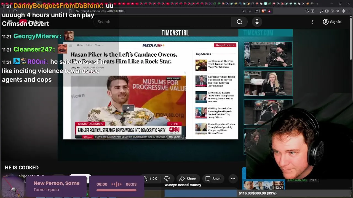Click the recommended video thumbnail 1:52:09
The width and height of the screenshot is (353, 198).
click(x=264, y=185)
